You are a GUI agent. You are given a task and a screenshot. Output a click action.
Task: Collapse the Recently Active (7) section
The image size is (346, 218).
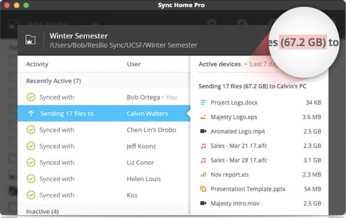coord(53,81)
